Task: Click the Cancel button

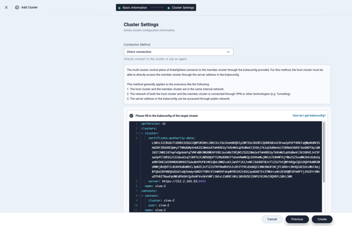Action: coord(272,219)
